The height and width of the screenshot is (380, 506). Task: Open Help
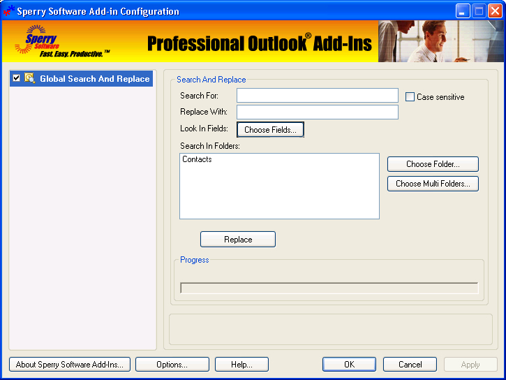[241, 365]
